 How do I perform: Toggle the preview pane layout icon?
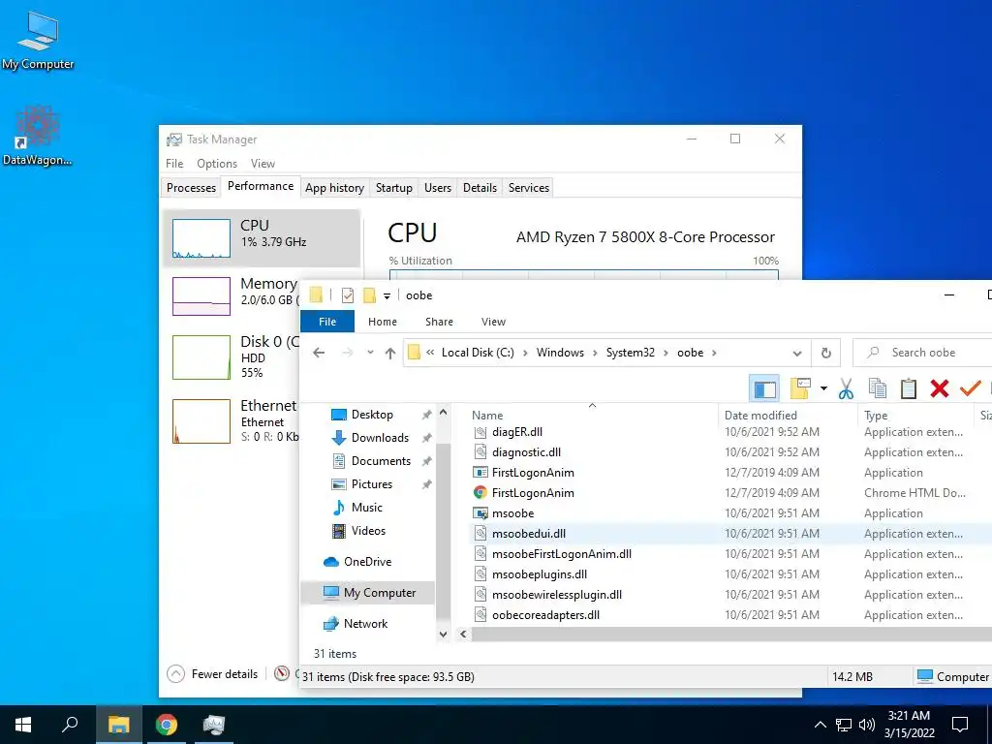[x=764, y=388]
